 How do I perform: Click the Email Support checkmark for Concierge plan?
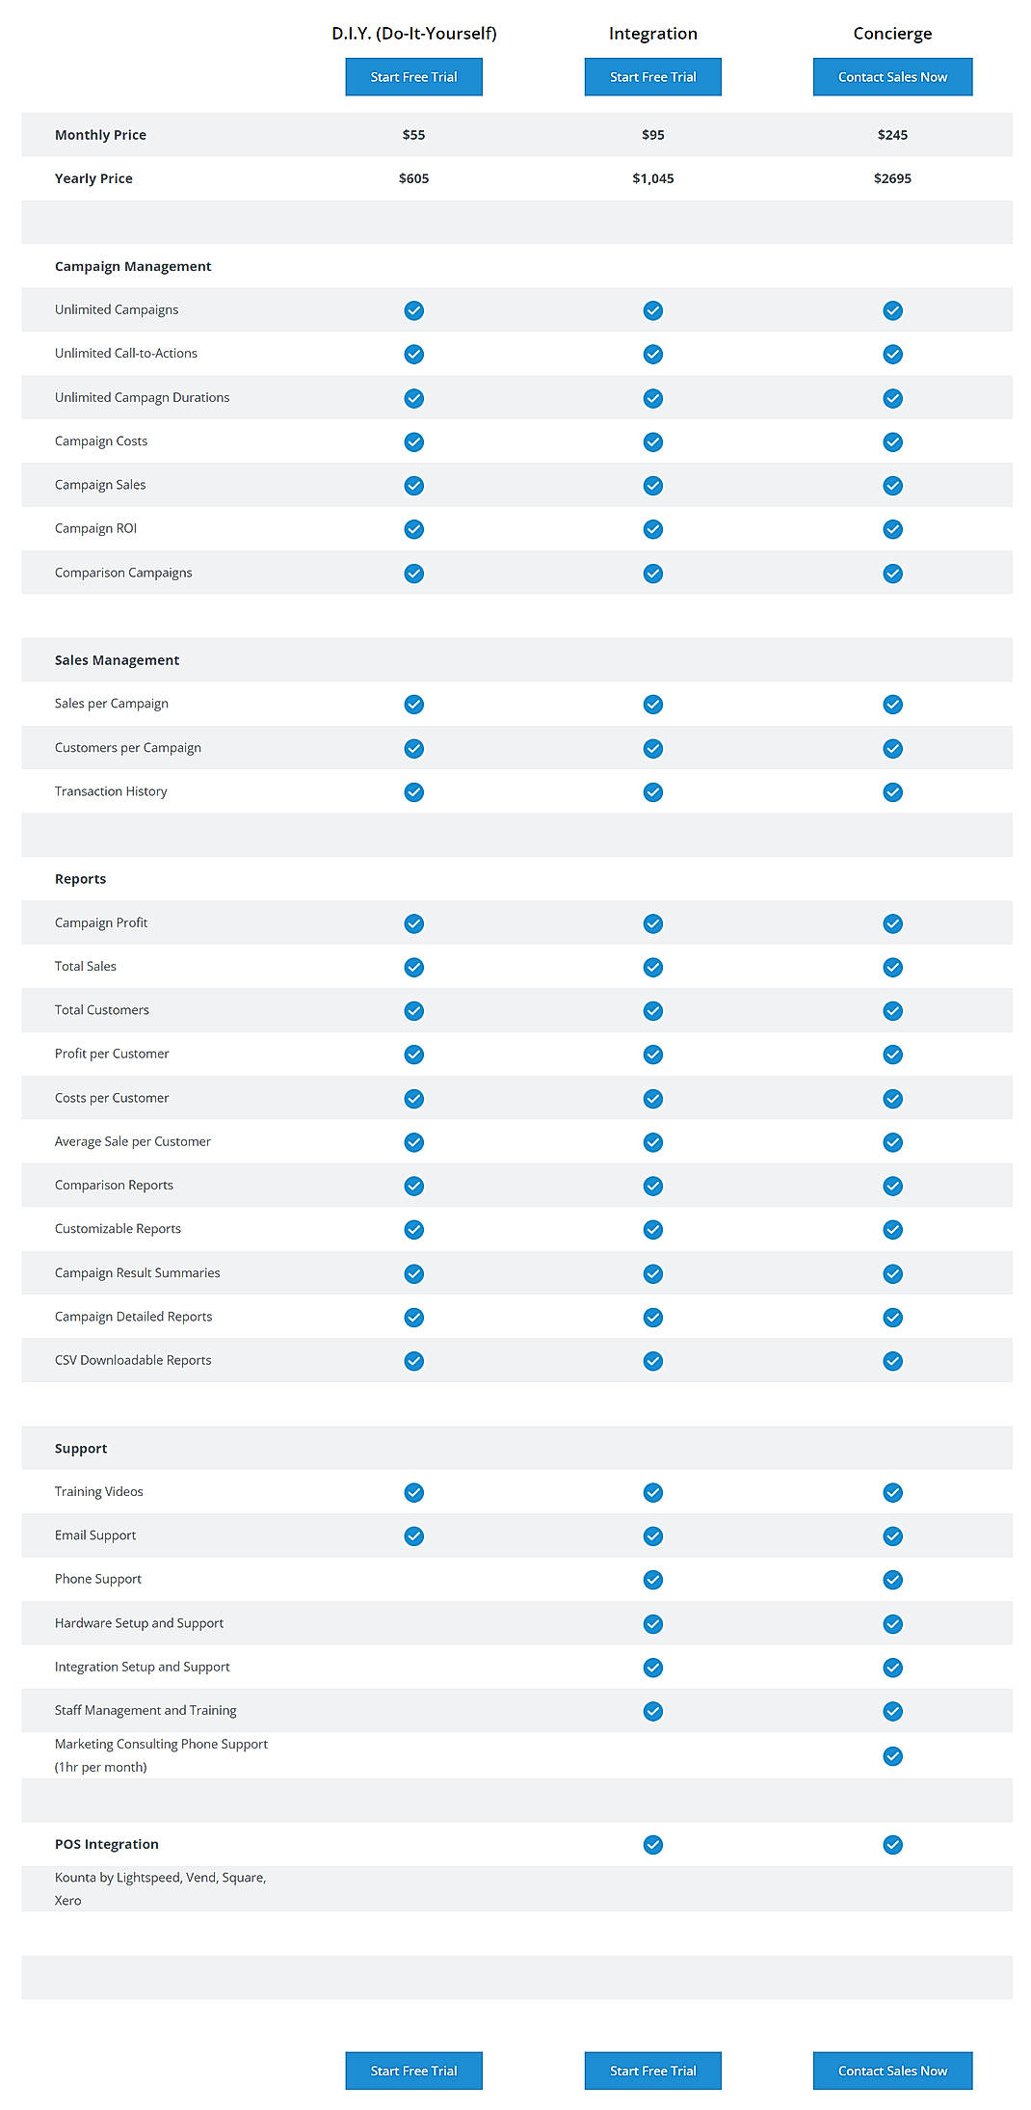892,1536
